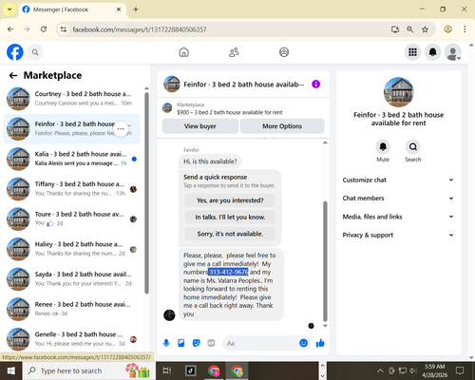Viewport: 475px width, 380px height.
Task: Click the browser address bar URL
Action: coord(140,29)
